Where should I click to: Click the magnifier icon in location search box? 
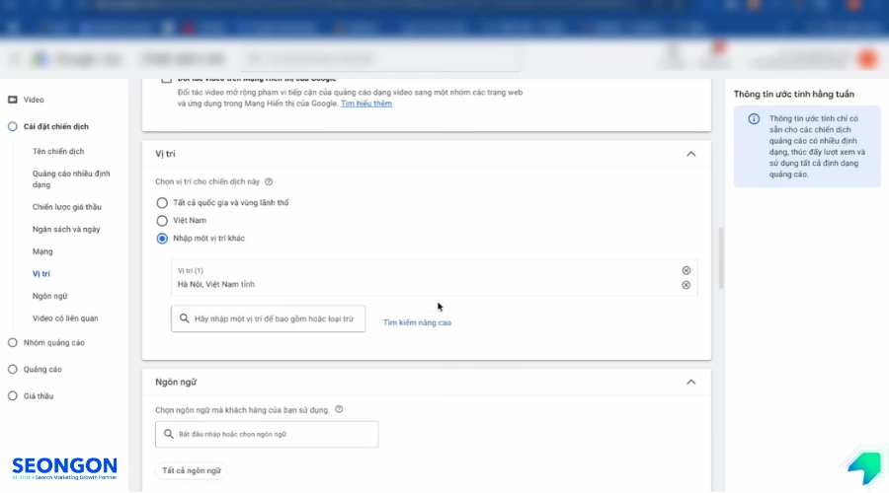point(185,318)
